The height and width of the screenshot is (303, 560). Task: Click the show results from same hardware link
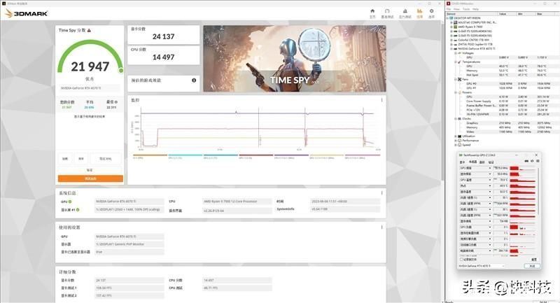click(90, 116)
